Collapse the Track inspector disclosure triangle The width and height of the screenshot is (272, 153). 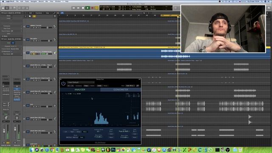[2, 39]
